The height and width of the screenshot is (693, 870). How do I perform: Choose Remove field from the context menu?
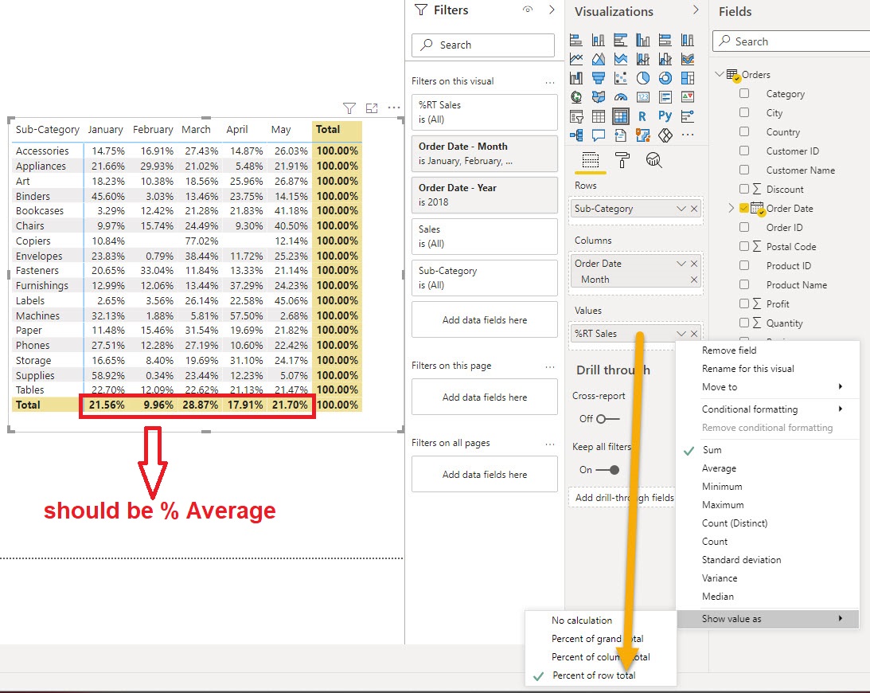[768, 350]
